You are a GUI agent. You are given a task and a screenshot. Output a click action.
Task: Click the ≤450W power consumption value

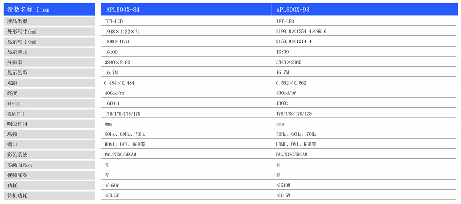(112, 186)
